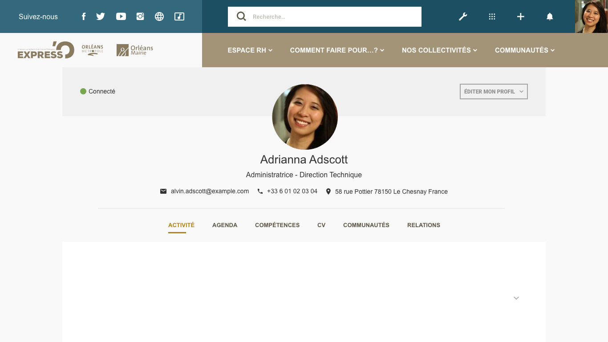The width and height of the screenshot is (608, 342).
Task: Click the Express Orléans logo
Action: coord(46,50)
